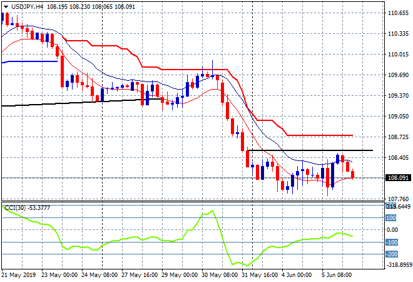Select the 4 Jun 00:00 time label
This screenshot has height=282, width=413.
tap(297, 275)
